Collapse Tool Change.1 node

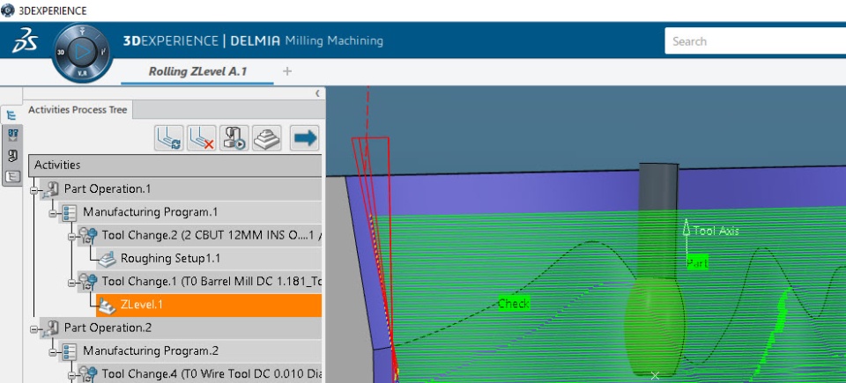[x=71, y=282]
